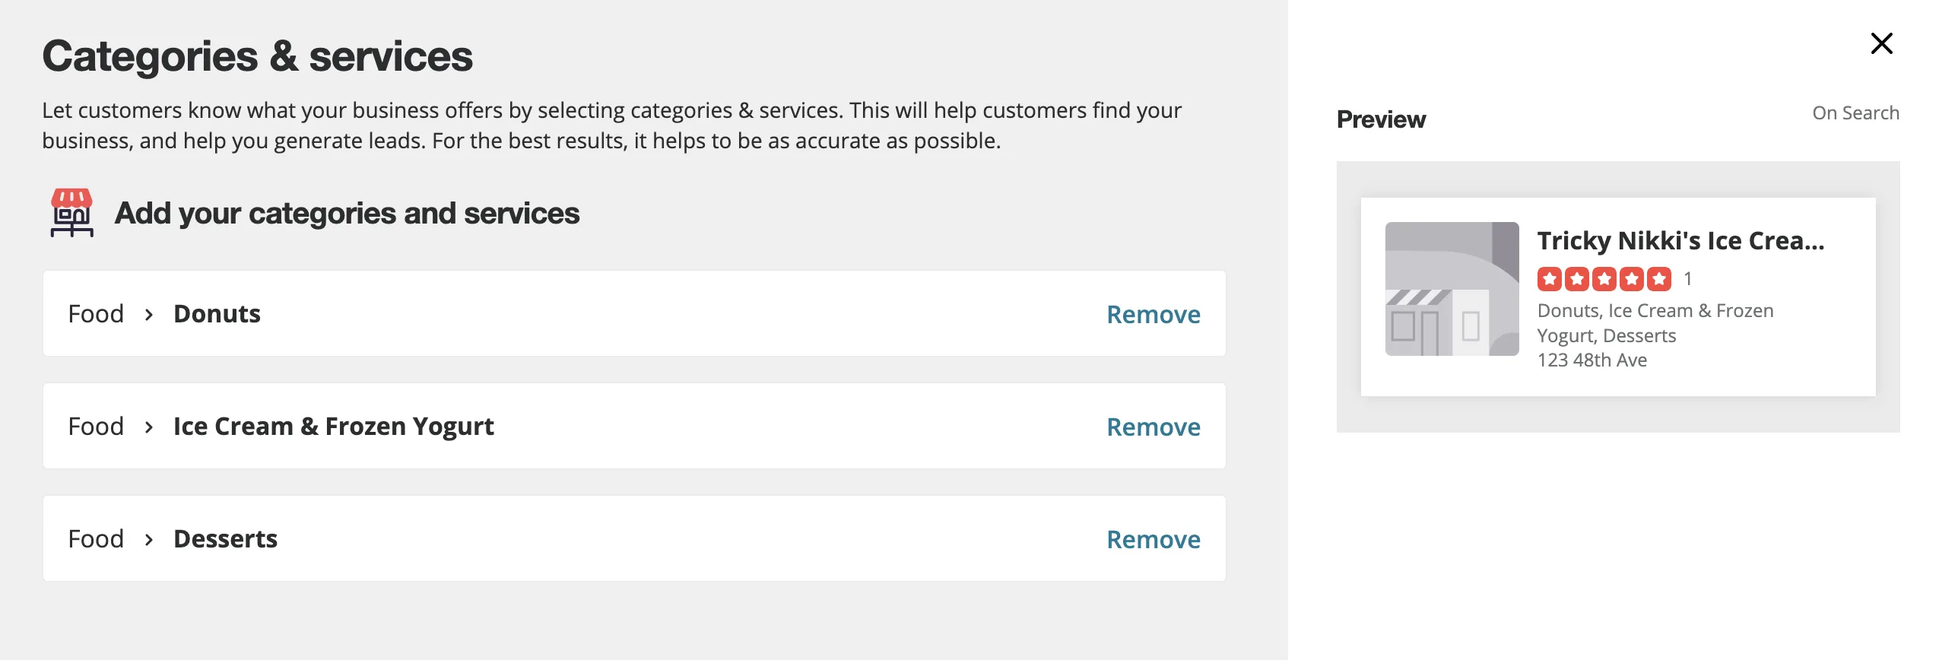Remove the Desserts category
Screen dimensions: 1939x660
tap(1153, 539)
